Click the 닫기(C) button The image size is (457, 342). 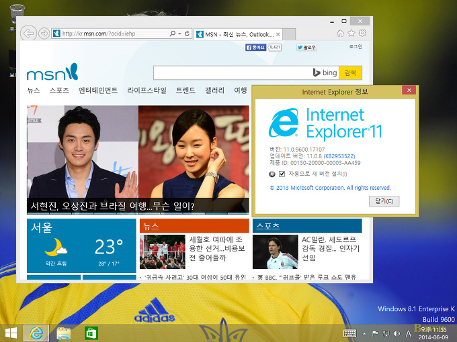(x=384, y=201)
